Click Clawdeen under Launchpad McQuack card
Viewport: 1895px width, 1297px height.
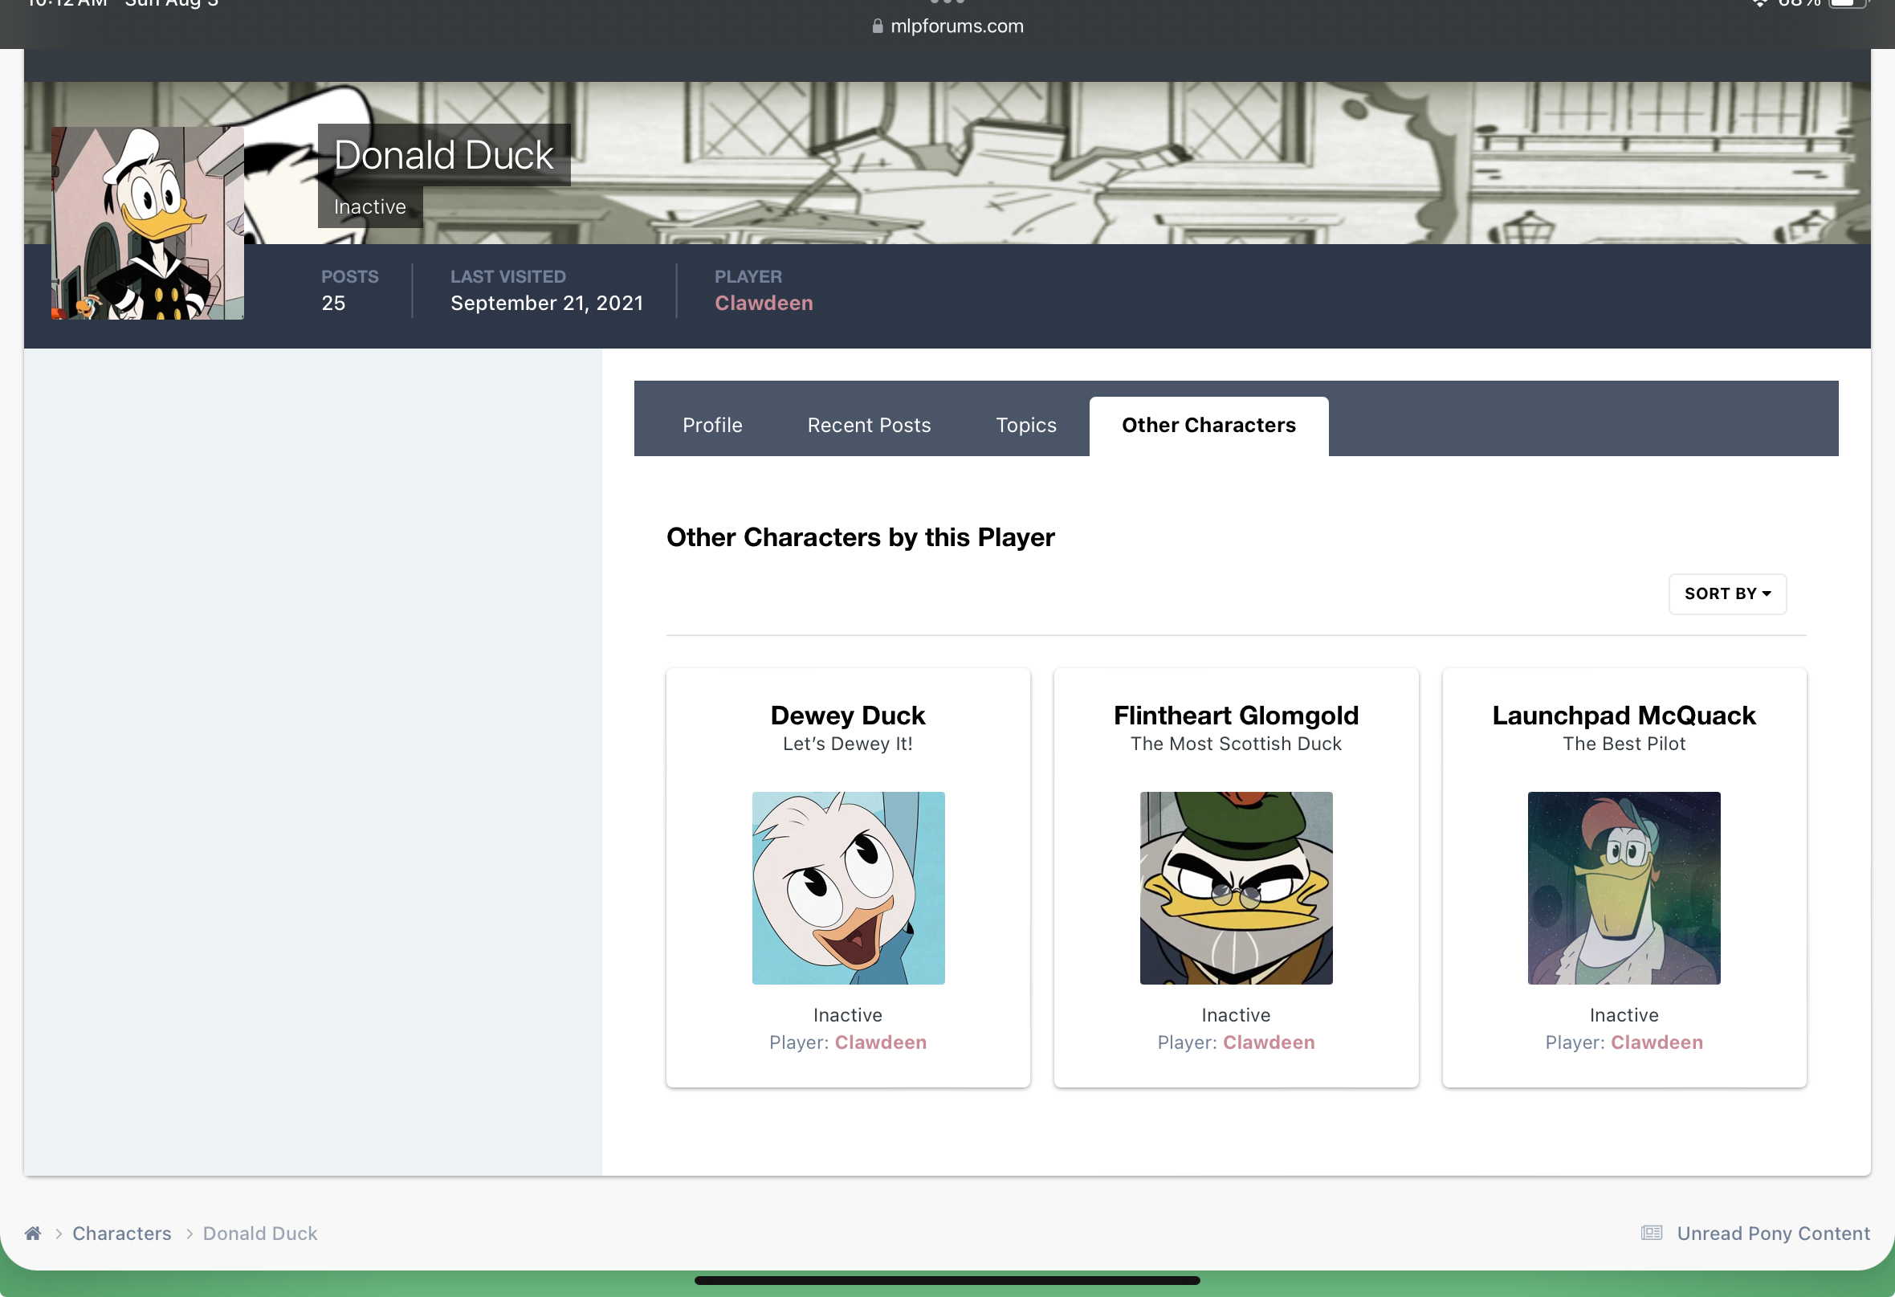[1656, 1042]
